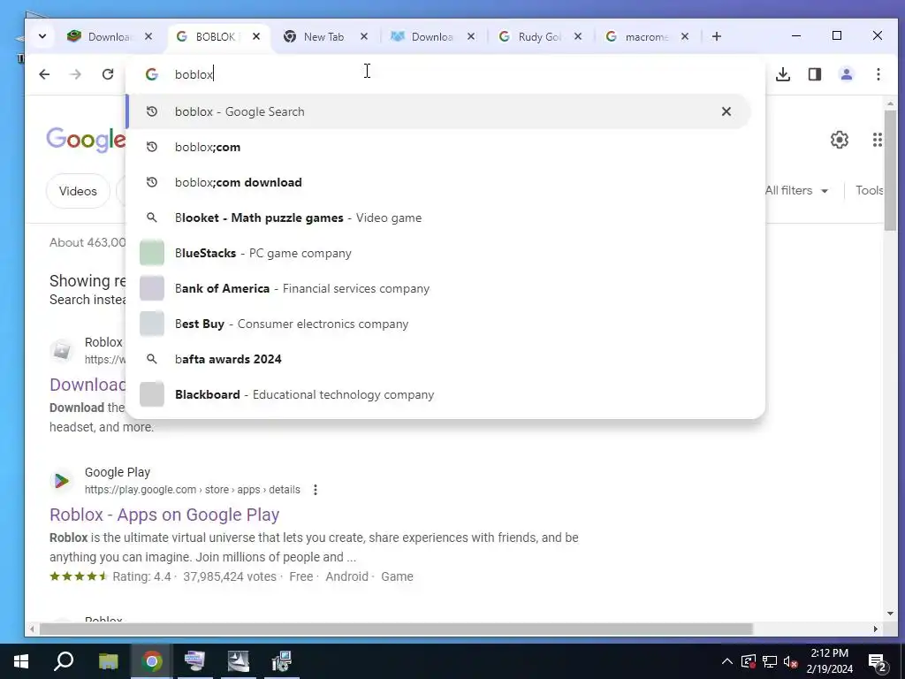Expand the All filters dropdown
Image resolution: width=905 pixels, height=679 pixels.
click(796, 191)
